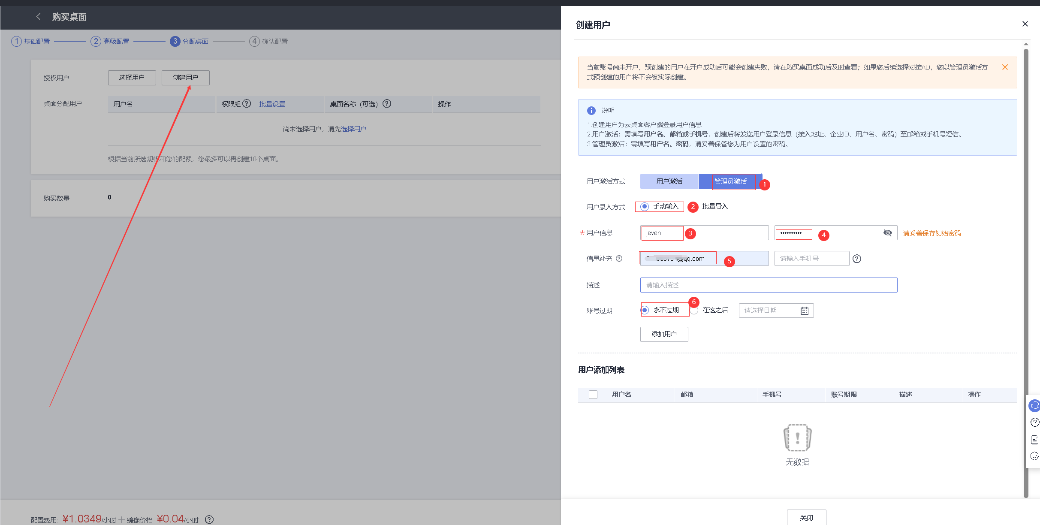Click the price info help icon
The height and width of the screenshot is (525, 1040).
point(209,519)
